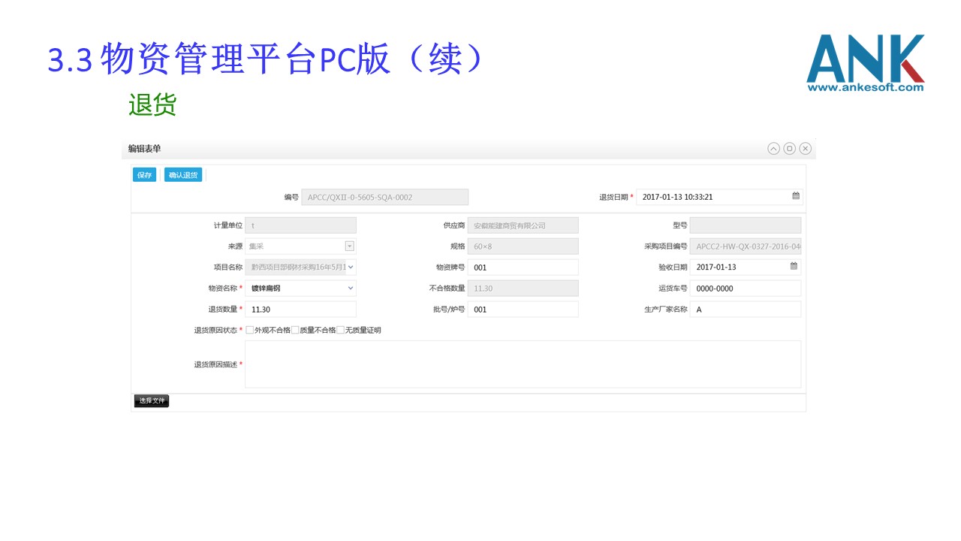
Task: Maximize the 编辑表单 dialog using the square icon
Action: click(x=789, y=149)
